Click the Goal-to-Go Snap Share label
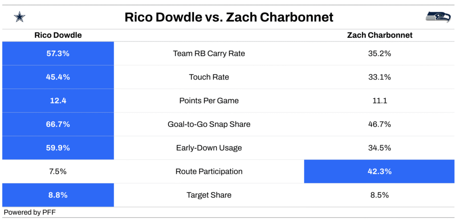 coord(209,125)
